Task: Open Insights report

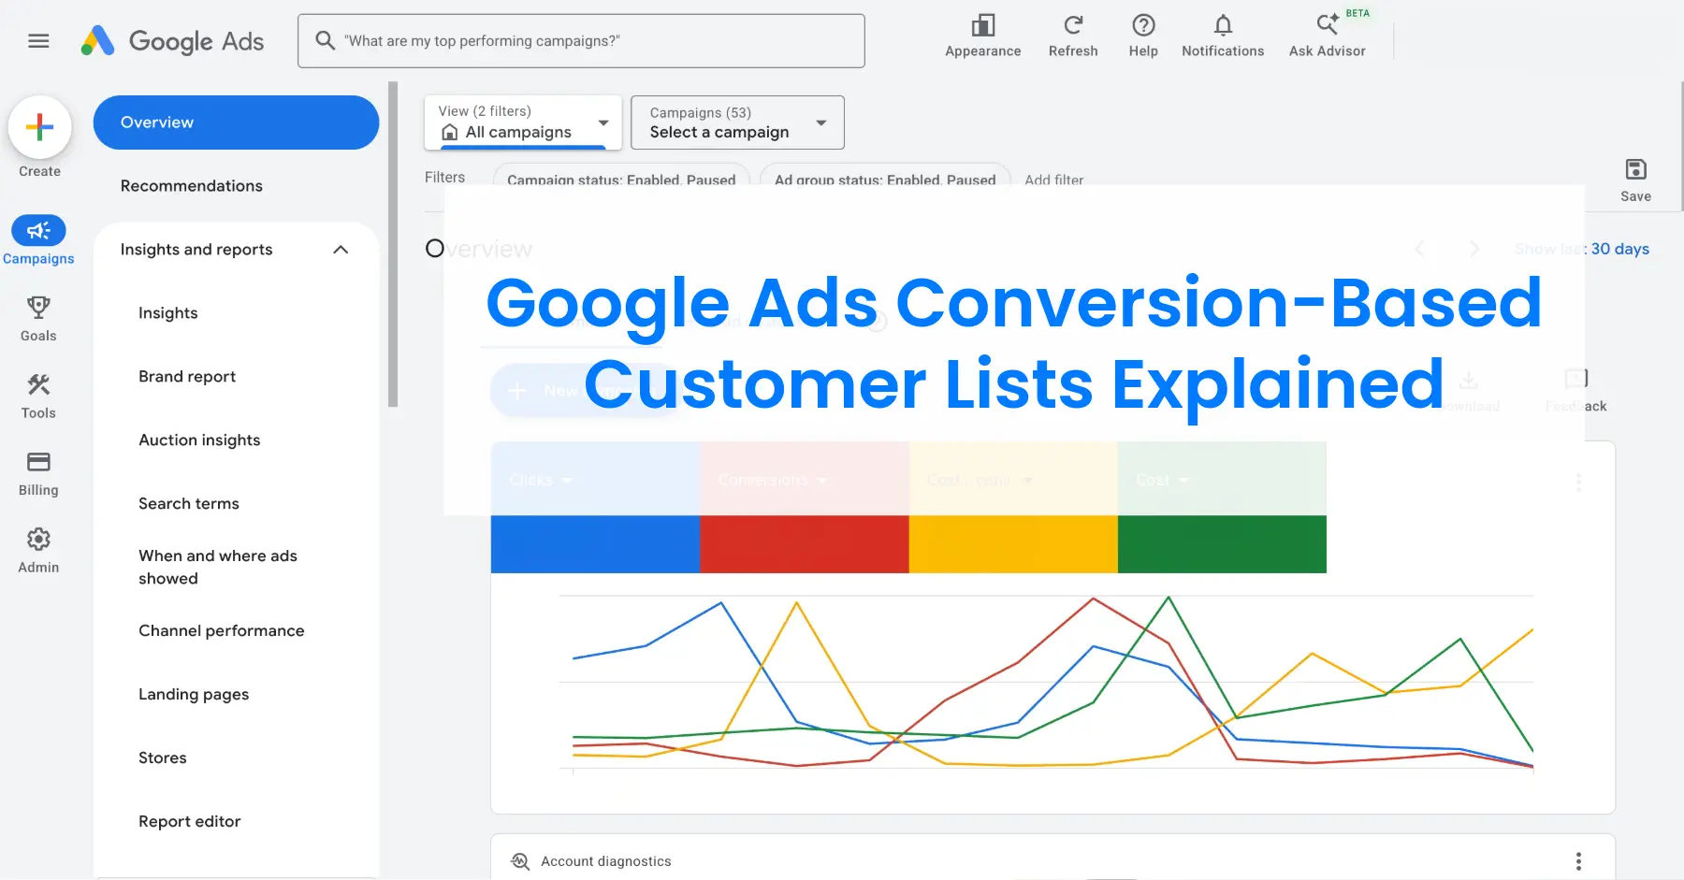Action: pos(168,313)
